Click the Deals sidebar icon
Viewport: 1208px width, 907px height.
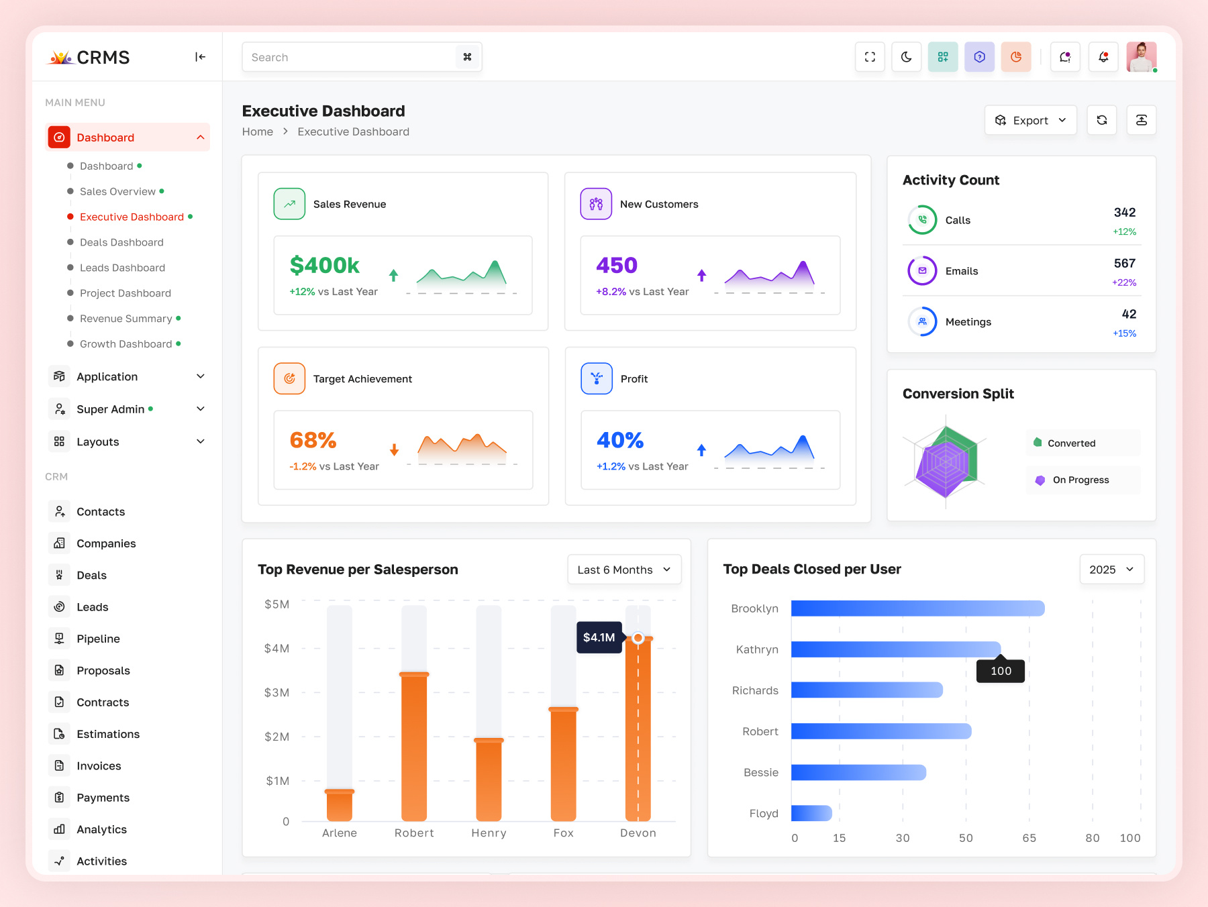tap(59, 575)
